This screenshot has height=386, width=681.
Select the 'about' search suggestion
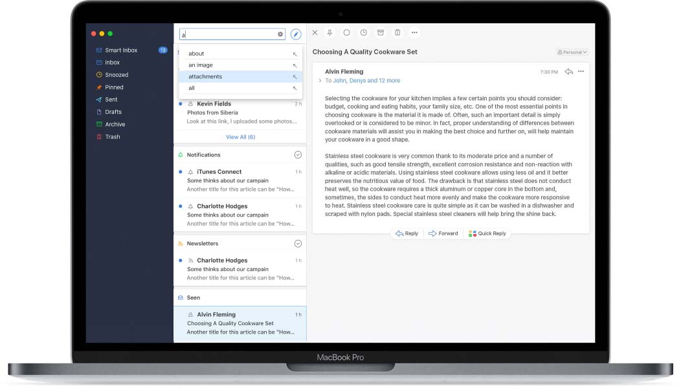195,53
